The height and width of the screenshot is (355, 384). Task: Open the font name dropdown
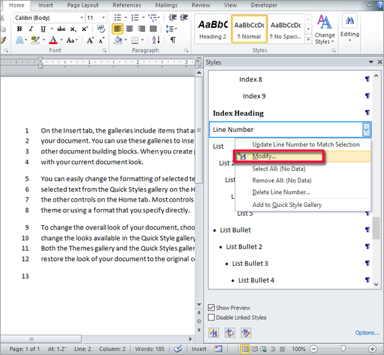click(x=82, y=18)
